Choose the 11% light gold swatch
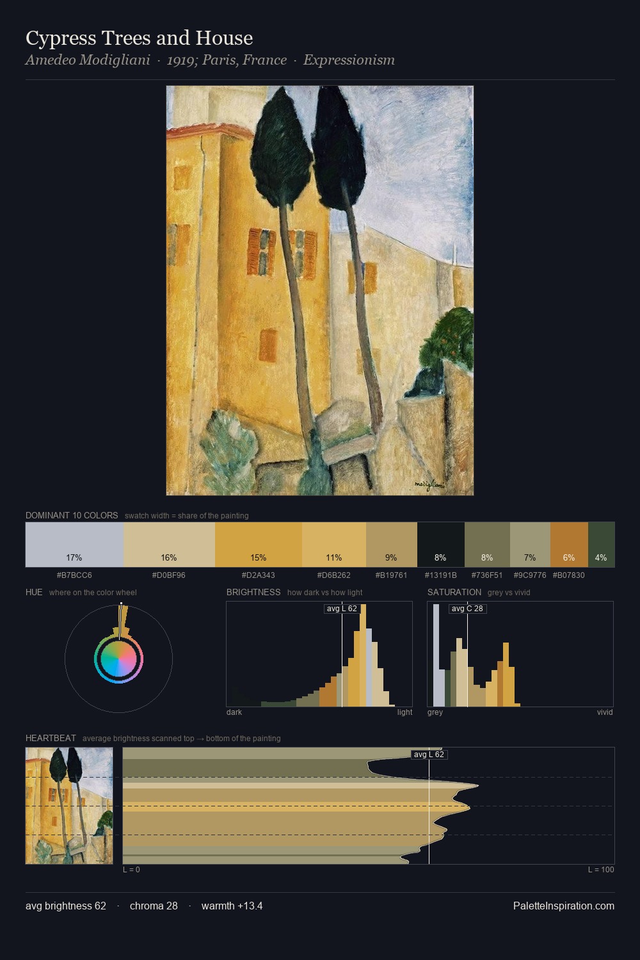The image size is (640, 960). pos(334,545)
